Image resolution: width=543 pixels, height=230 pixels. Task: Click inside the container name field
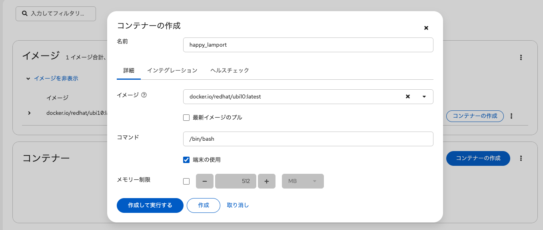pyautogui.click(x=308, y=45)
